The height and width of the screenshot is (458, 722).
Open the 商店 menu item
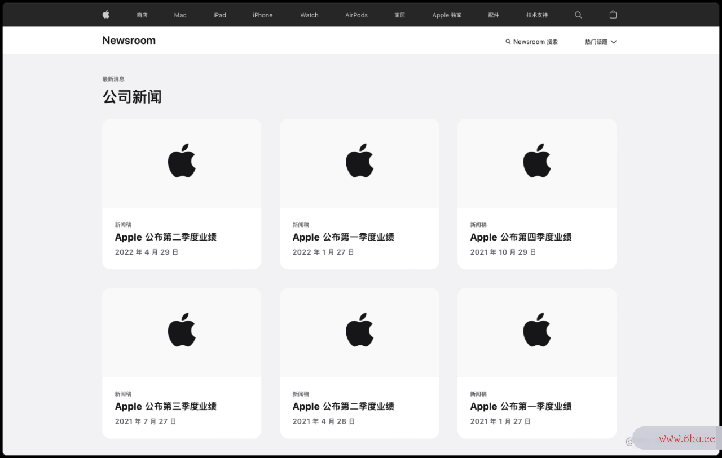[x=142, y=15]
